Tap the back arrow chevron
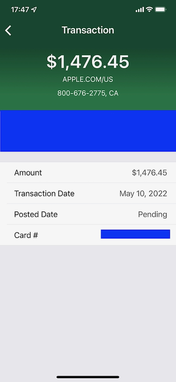Screen dimensions: 176x382 pyautogui.click(x=8, y=31)
